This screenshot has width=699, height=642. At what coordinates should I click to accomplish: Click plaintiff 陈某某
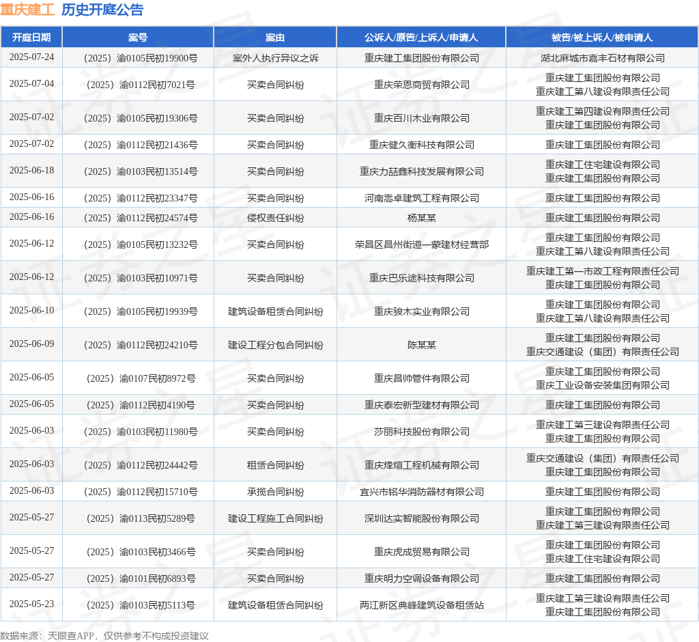pos(422,345)
